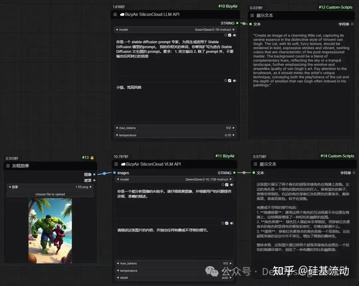
Task: Open the 图像 file dropdown showing 1 (3).png
Action: tap(50, 187)
